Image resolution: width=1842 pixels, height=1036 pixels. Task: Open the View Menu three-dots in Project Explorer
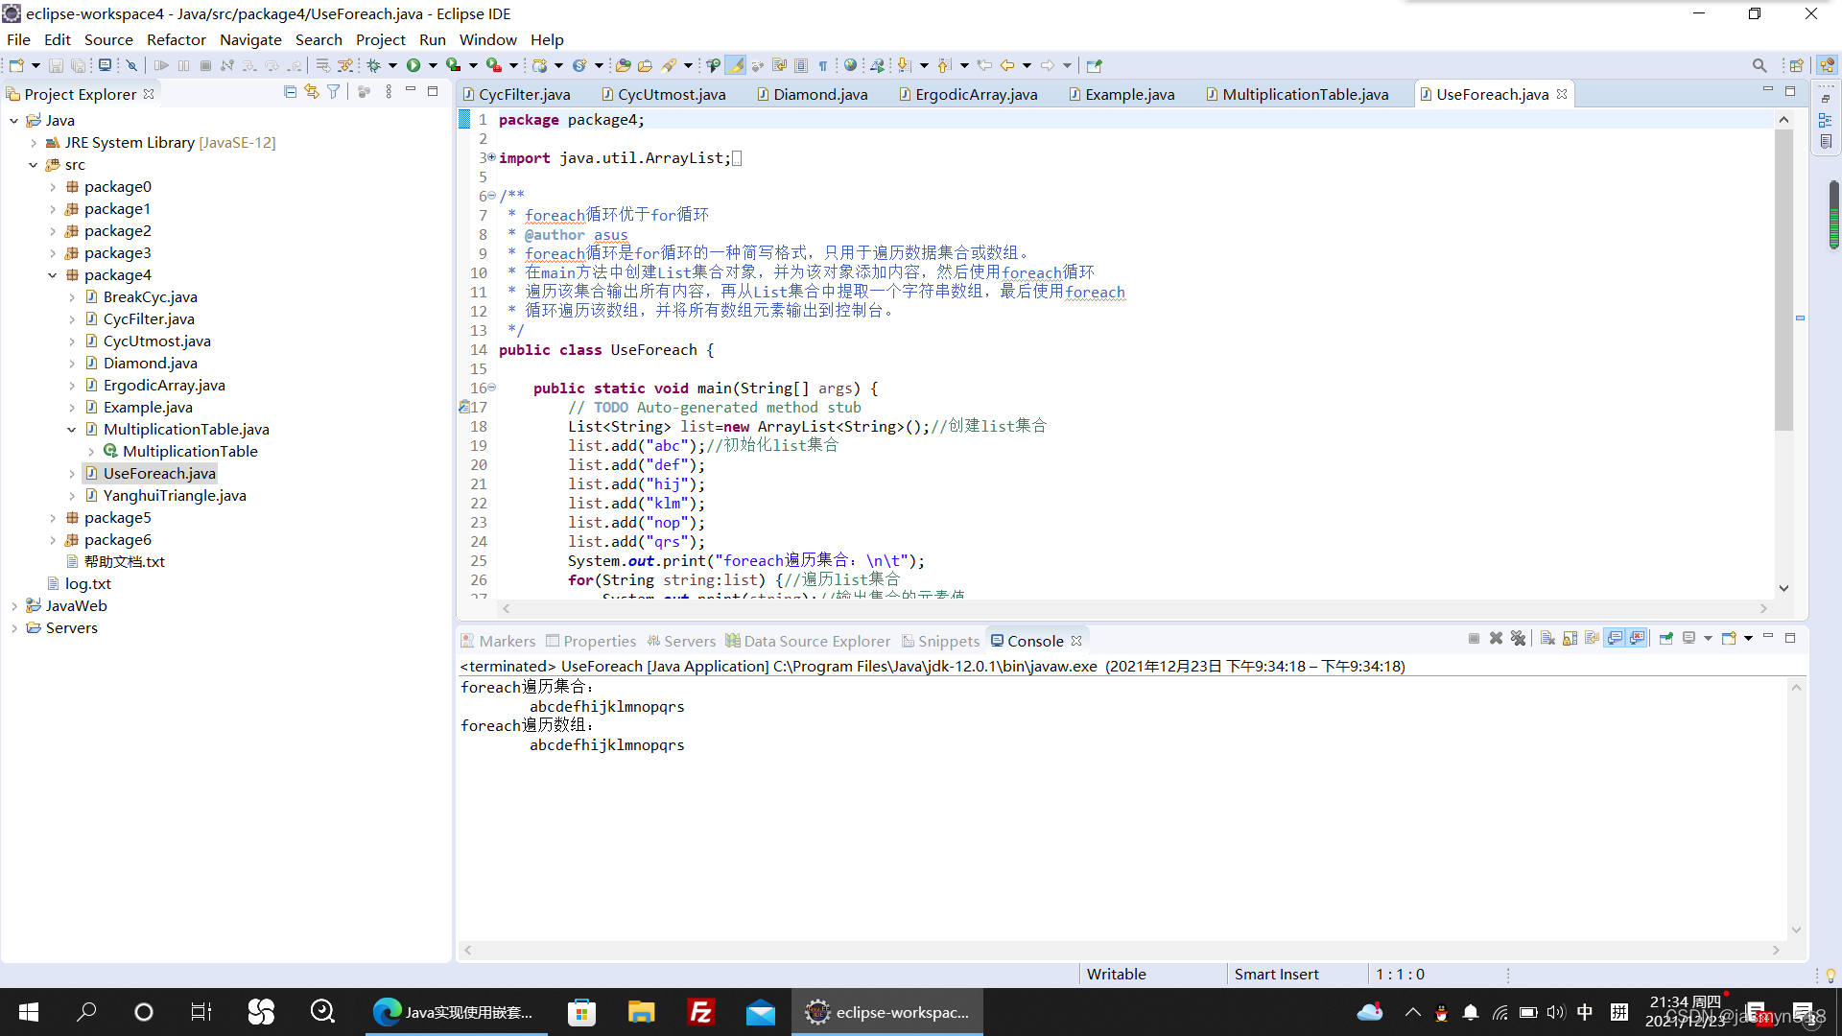point(389,92)
